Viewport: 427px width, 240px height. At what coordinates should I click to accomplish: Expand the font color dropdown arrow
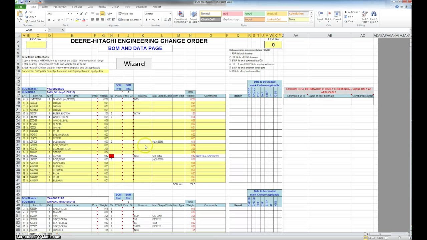coord(87,20)
